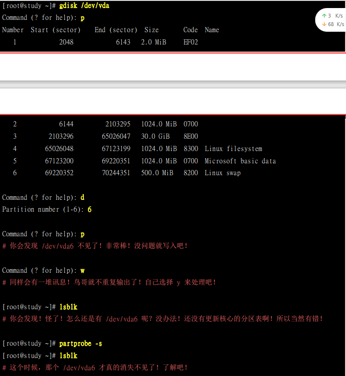Viewport: 346px width, 376px height.
Task: Click the last 'lsblk' command
Action: coord(69,356)
